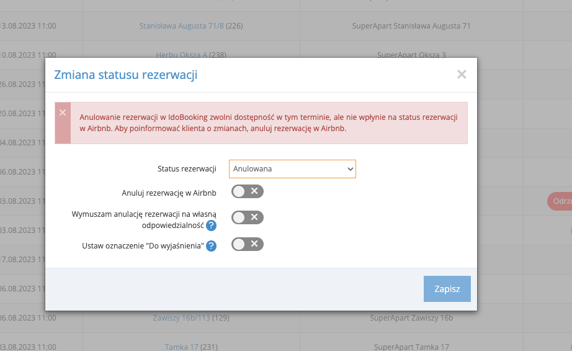Click the red status badge at right edge
Image resolution: width=572 pixels, height=351 pixels.
click(560, 201)
